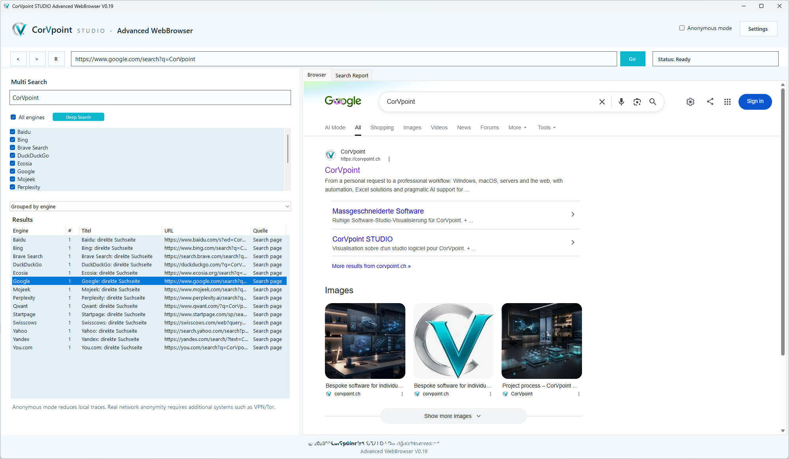
Task: Select the You.com result row
Action: 149,347
